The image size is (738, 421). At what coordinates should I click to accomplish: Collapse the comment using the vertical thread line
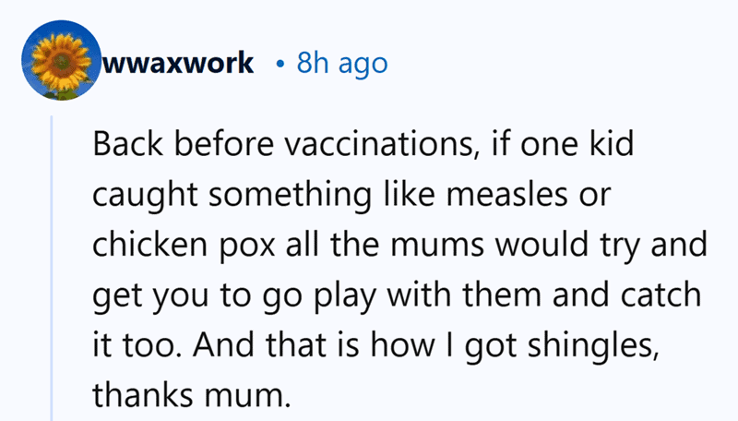pos(52,269)
